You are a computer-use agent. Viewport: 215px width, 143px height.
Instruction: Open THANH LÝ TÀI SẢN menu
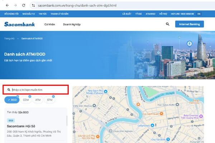(59, 14)
